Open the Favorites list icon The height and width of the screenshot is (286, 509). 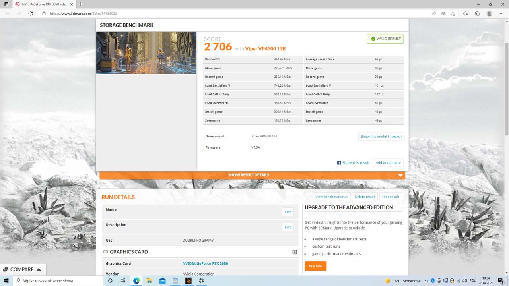point(466,14)
